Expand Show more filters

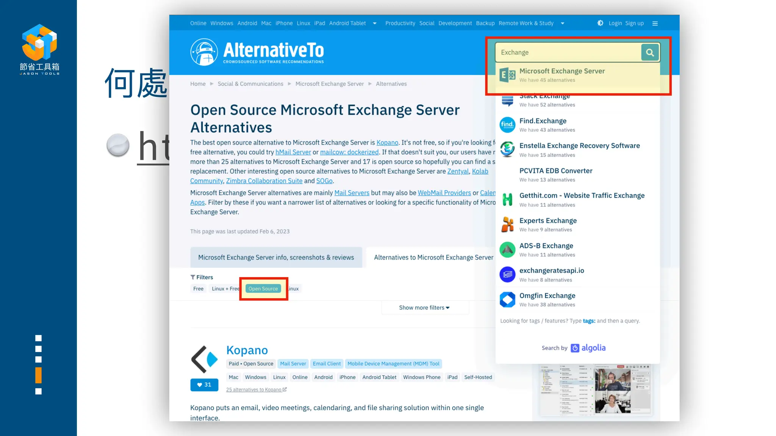click(424, 308)
